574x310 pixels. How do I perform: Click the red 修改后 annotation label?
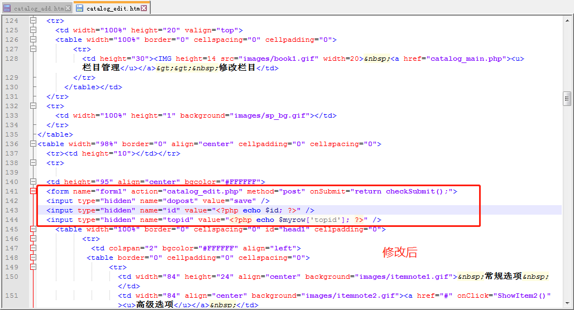click(400, 252)
